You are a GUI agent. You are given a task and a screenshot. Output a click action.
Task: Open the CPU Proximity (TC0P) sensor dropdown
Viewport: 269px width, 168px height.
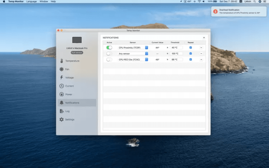pos(146,47)
